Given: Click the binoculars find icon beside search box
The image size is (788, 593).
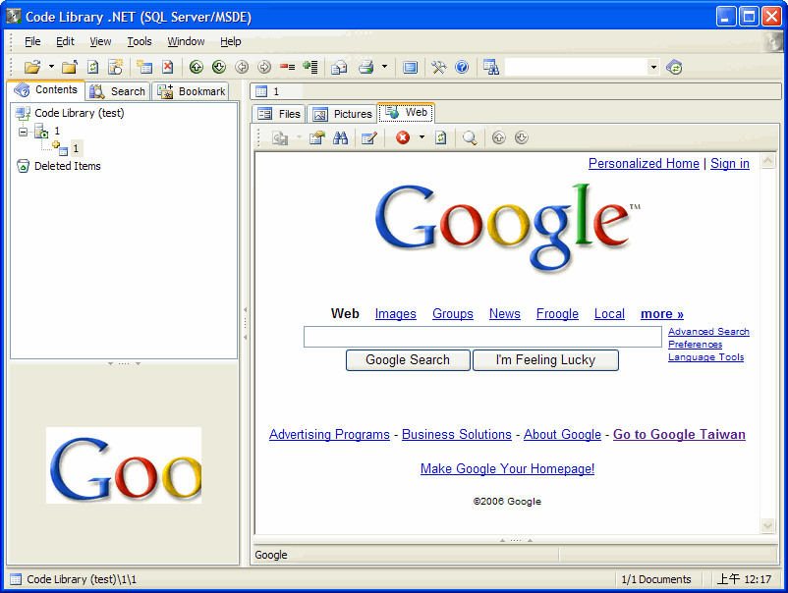Looking at the screenshot, I should [491, 67].
